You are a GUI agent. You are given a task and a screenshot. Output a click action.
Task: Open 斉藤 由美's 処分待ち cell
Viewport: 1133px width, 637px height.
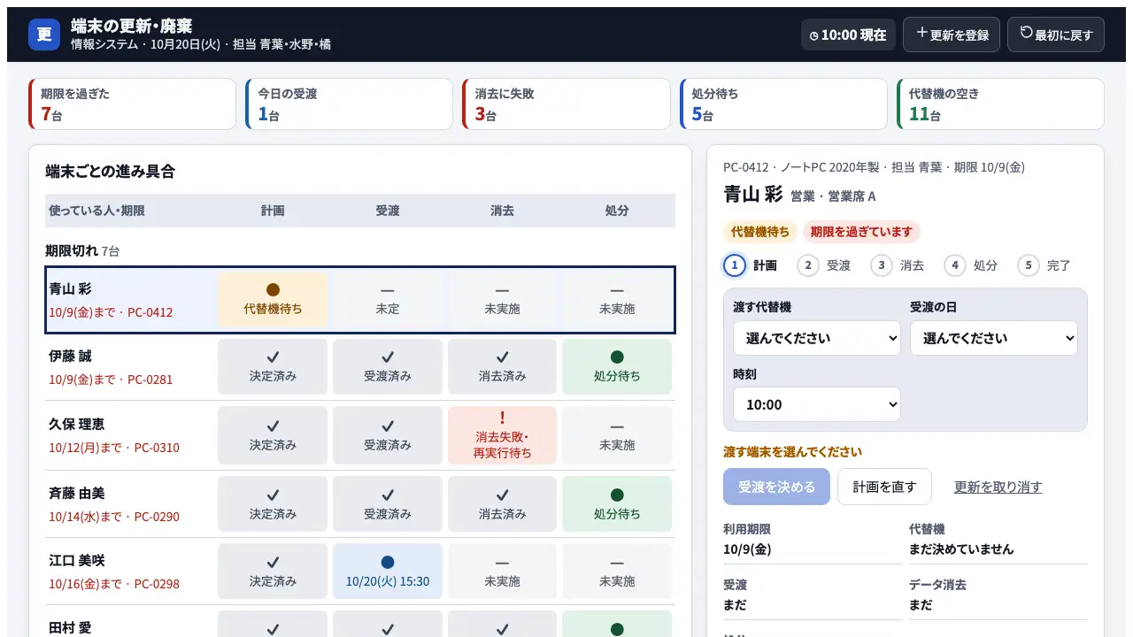coord(617,504)
